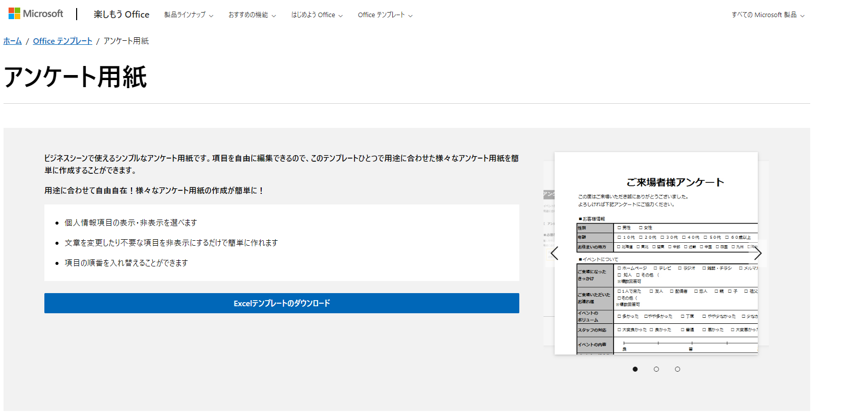Viewport: 844px width, 417px height.
Task: Select the second carousel dot indicator
Action: (656, 369)
